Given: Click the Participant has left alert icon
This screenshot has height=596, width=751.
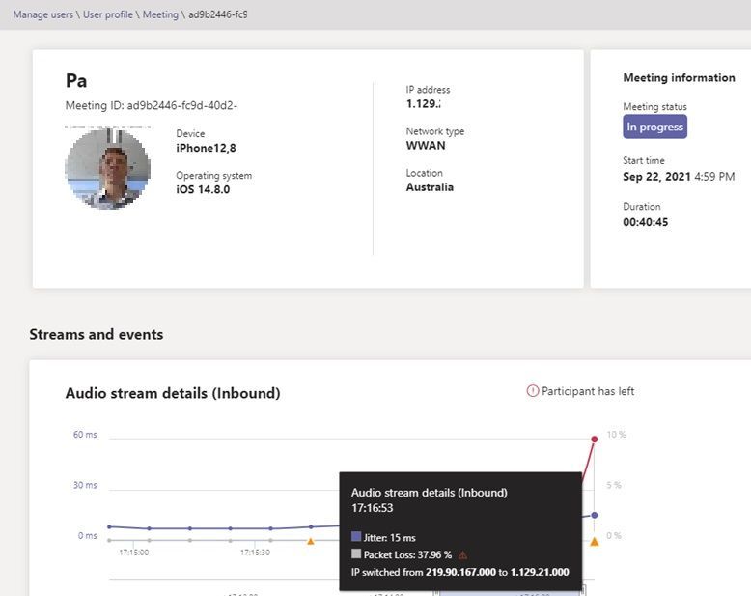Looking at the screenshot, I should click(x=533, y=391).
